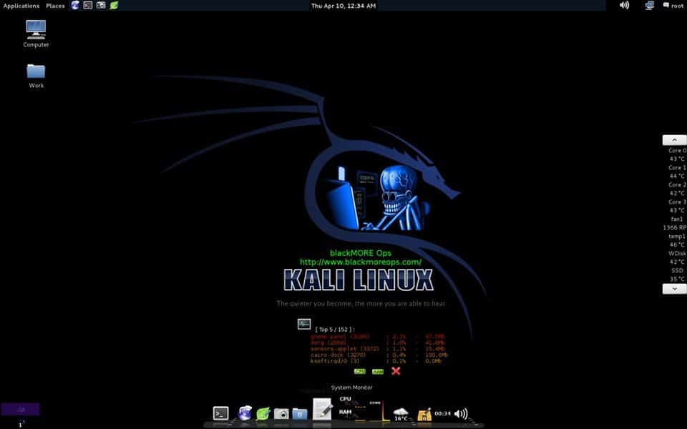Click the purple taskbar button at bottom-left
Viewport: 687px width, 429px height.
click(20, 409)
